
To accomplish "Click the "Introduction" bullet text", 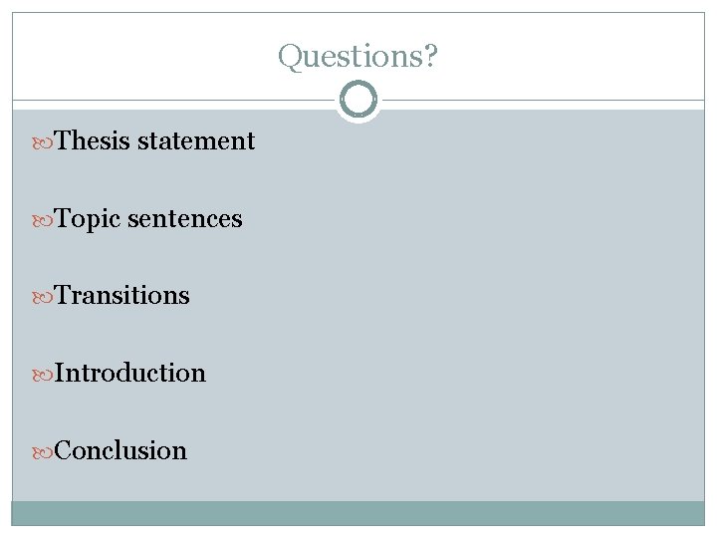I will [130, 373].
